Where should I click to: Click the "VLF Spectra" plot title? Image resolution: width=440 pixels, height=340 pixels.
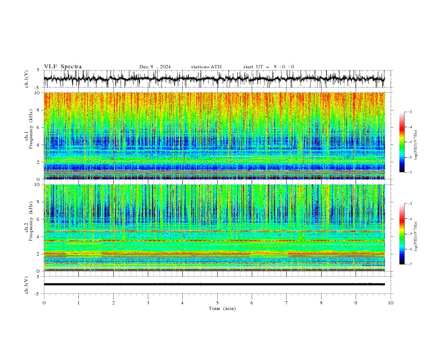click(63, 67)
